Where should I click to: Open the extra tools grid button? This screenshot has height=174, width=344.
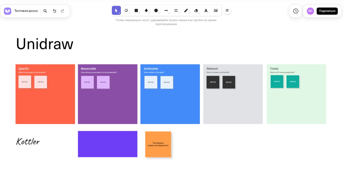tap(227, 10)
